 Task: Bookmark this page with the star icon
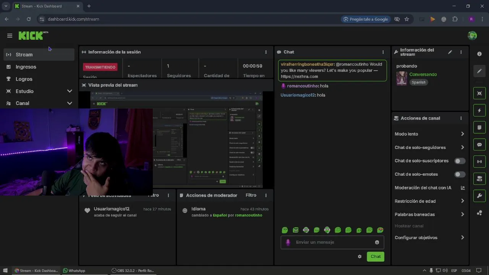[407, 19]
